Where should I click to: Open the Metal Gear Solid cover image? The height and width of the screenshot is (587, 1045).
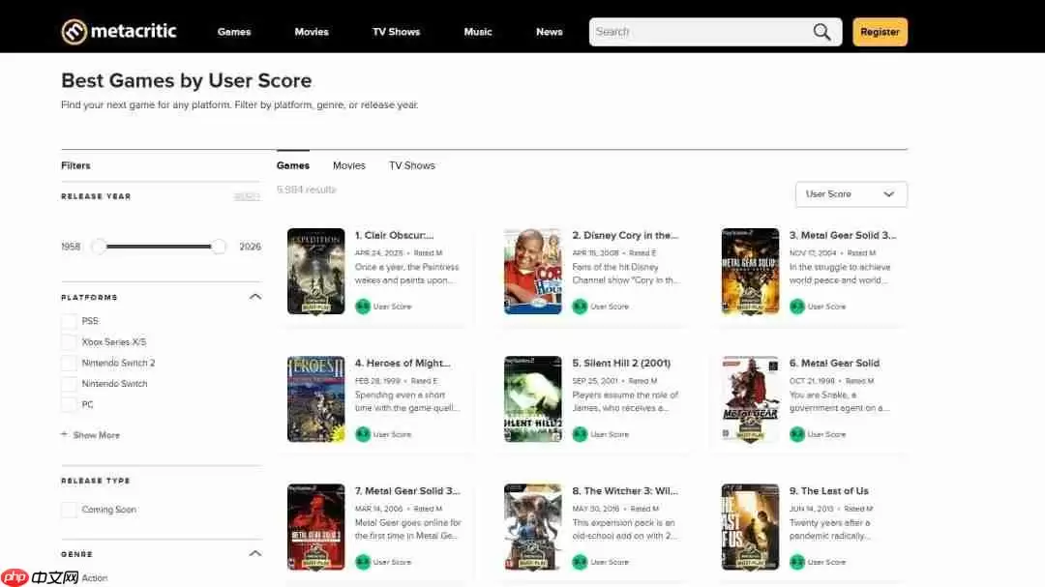[750, 399]
